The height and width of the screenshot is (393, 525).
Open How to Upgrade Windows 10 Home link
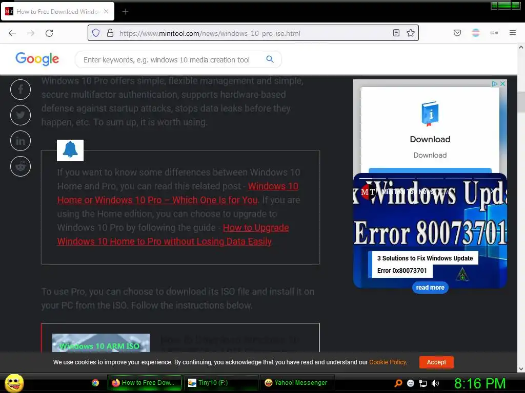pyautogui.click(x=173, y=234)
